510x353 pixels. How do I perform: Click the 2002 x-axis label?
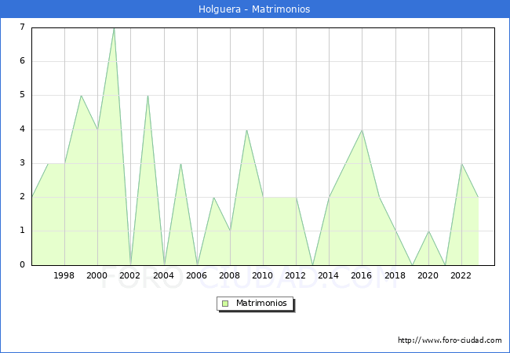130,275
